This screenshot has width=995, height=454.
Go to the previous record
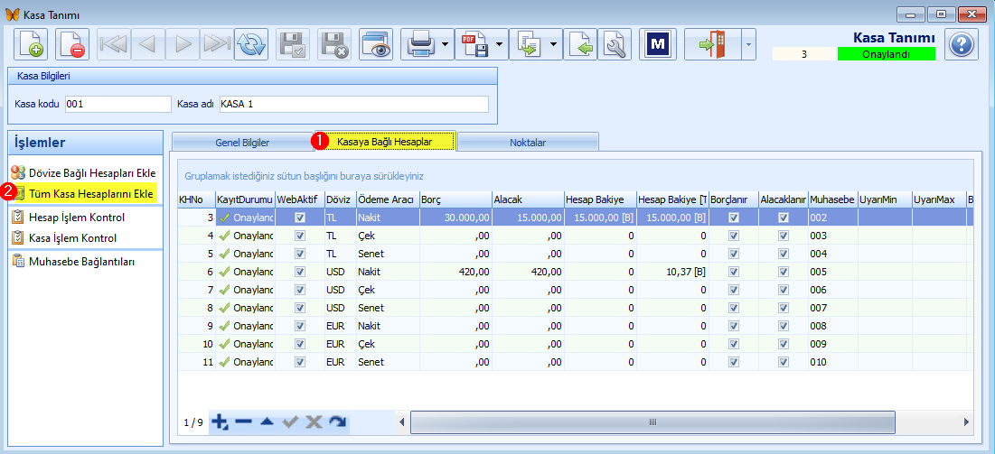[148, 43]
